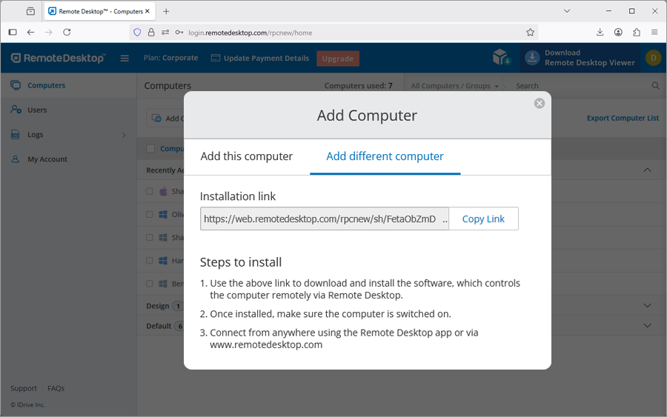Expand the Default group chevron
Image resolution: width=667 pixels, height=417 pixels.
coord(647,326)
